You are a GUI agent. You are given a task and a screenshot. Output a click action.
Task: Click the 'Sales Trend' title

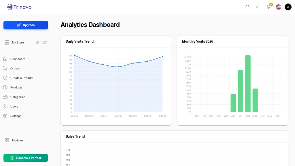click(x=75, y=136)
